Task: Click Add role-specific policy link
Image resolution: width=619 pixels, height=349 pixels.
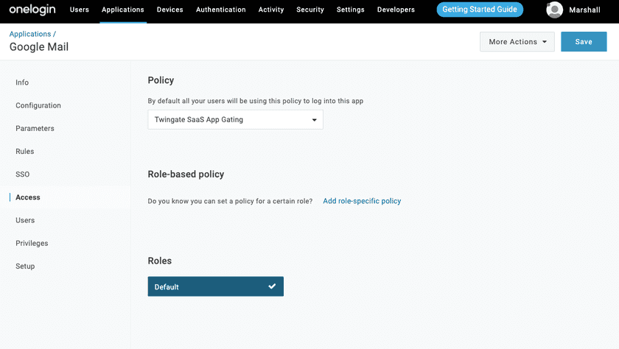Action: tap(362, 201)
